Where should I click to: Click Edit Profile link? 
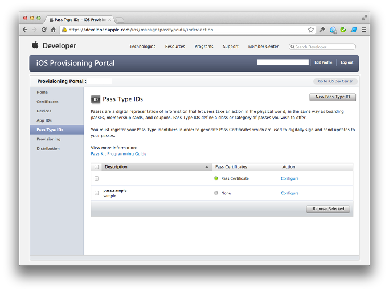point(324,62)
